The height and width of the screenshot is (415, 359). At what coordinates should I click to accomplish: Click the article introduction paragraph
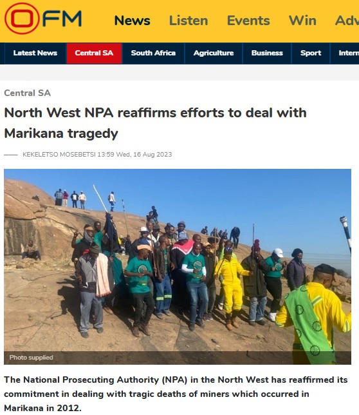[176, 394]
